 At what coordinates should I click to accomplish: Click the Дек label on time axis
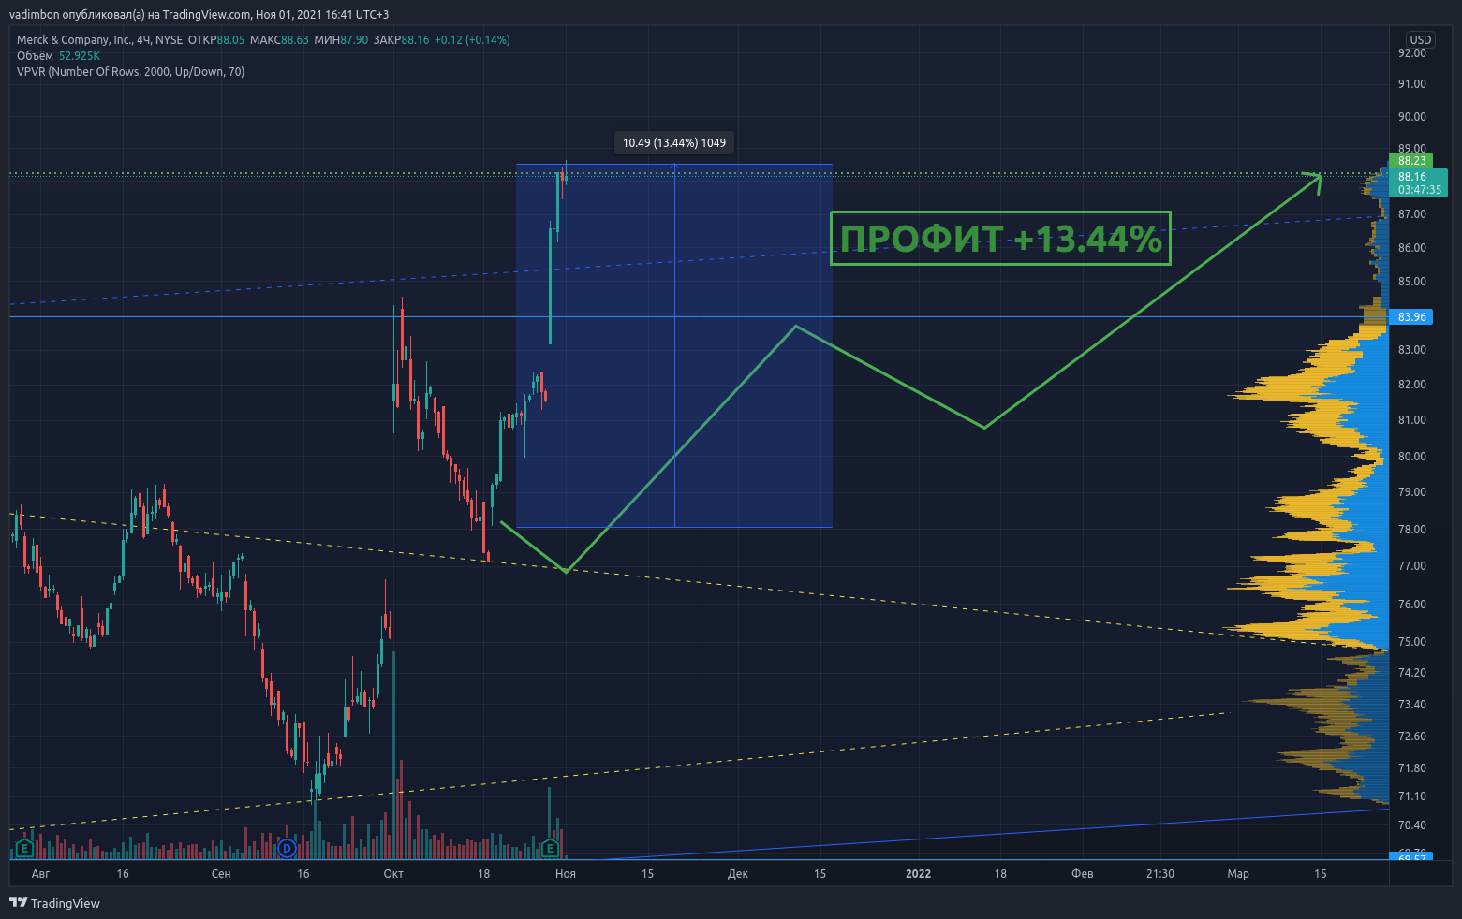click(x=738, y=874)
